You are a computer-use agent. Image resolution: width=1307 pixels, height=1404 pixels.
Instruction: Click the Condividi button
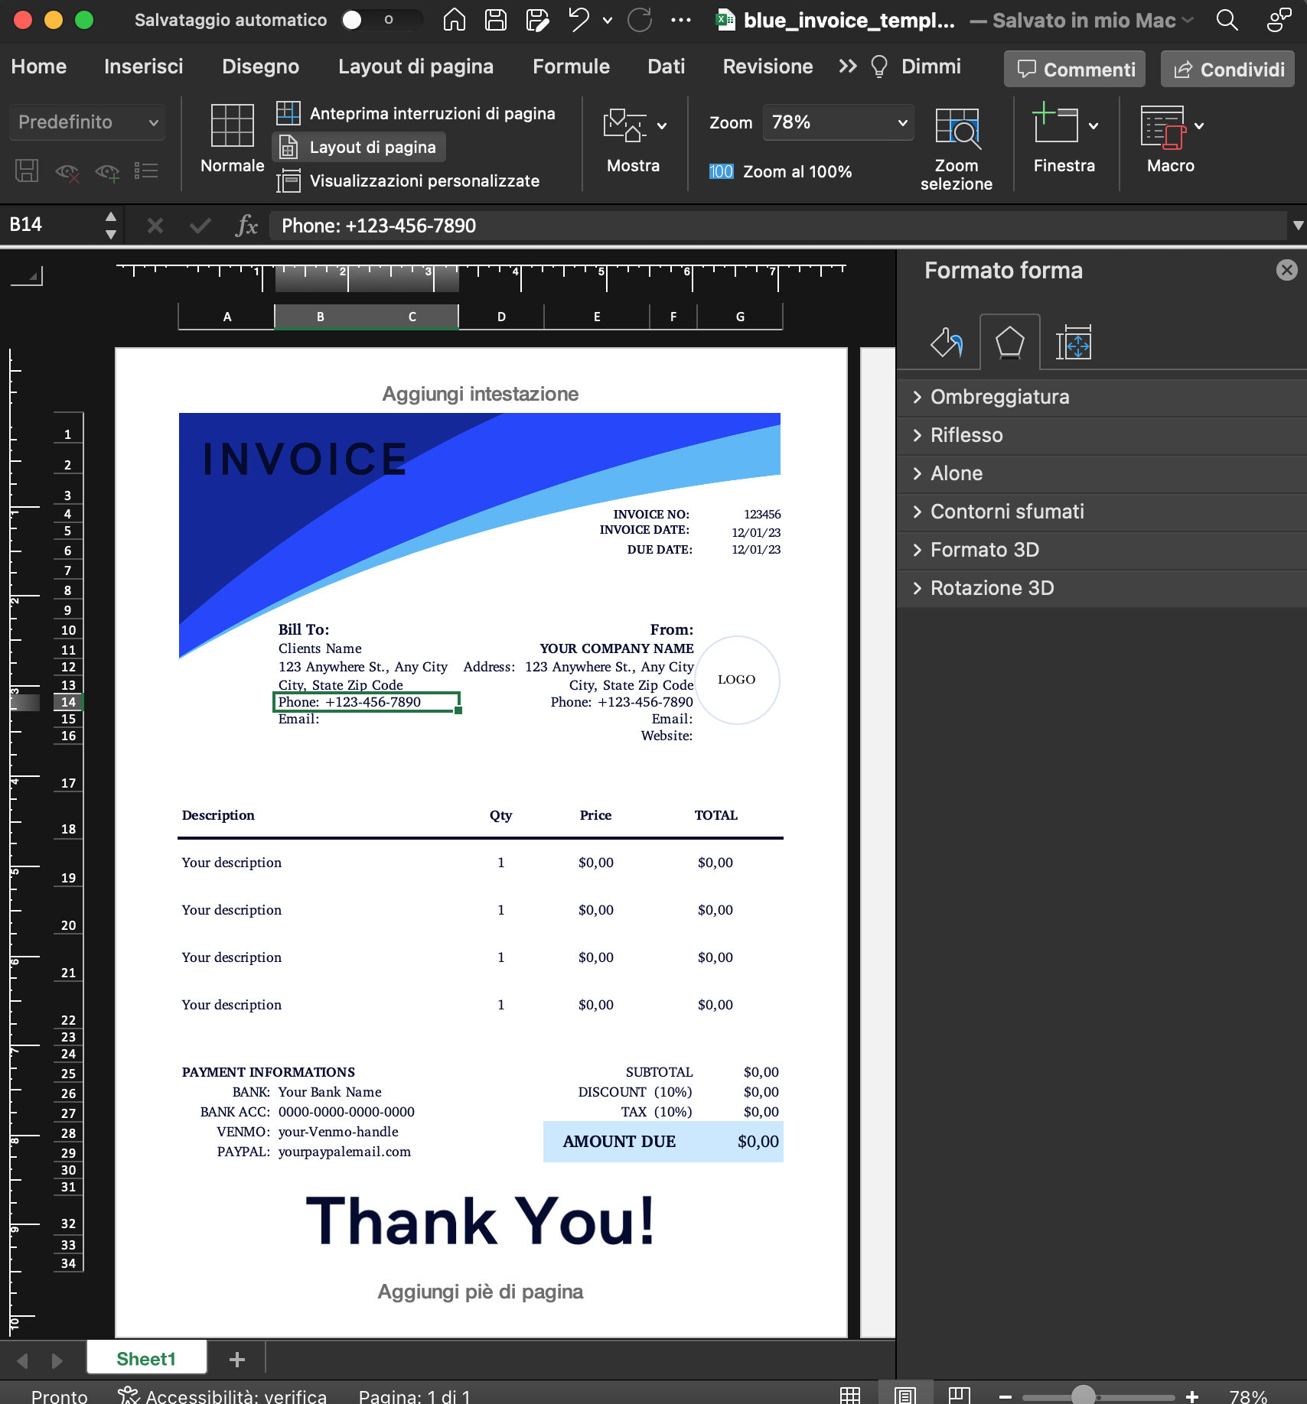1227,69
